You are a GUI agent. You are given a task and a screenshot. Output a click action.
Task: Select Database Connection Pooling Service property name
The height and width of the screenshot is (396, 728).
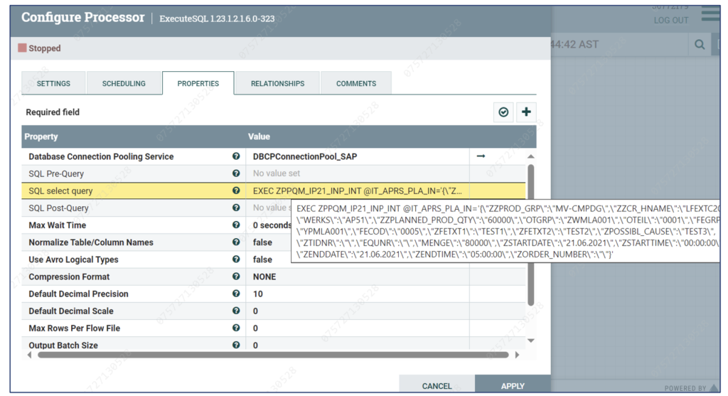point(101,156)
